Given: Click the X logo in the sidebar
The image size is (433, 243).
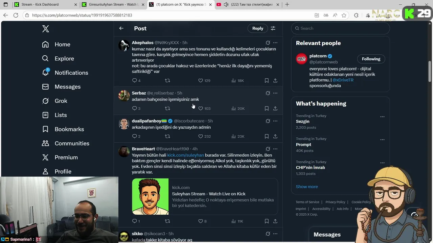Looking at the screenshot, I should 46,29.
